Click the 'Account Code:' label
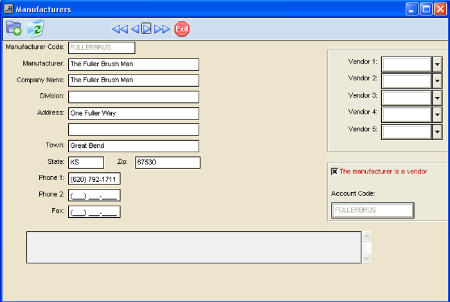 pos(353,193)
